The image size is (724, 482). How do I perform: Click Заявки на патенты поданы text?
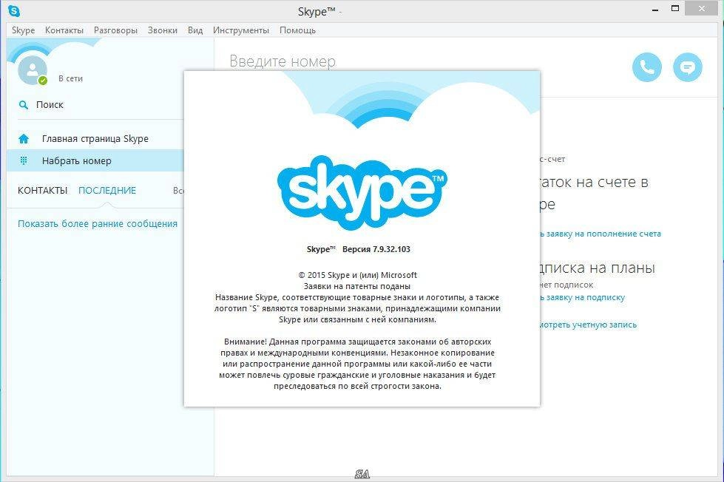pos(357,286)
